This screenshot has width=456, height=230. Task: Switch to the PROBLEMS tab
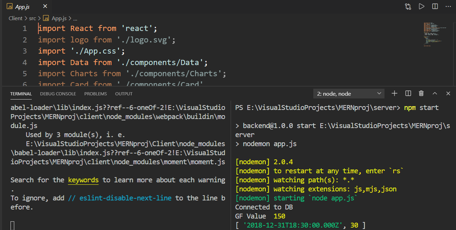point(96,94)
